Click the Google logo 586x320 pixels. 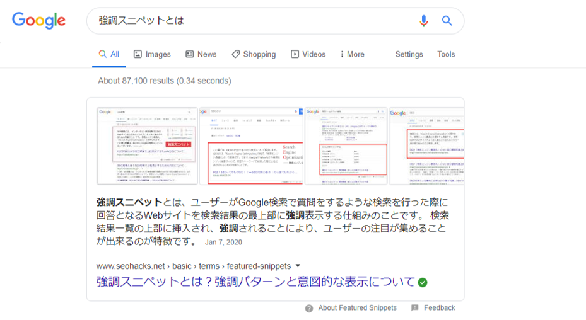click(38, 20)
